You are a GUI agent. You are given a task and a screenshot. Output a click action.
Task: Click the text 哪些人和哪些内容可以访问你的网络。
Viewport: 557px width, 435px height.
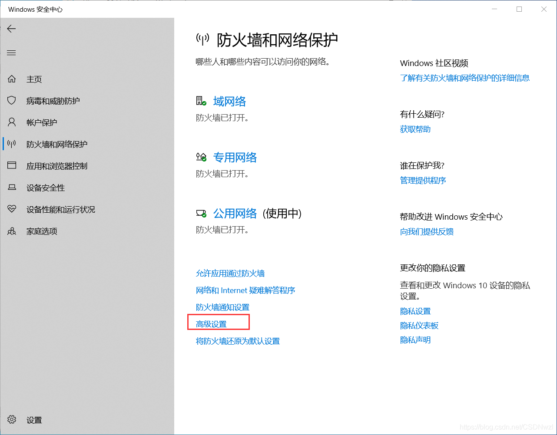(263, 62)
